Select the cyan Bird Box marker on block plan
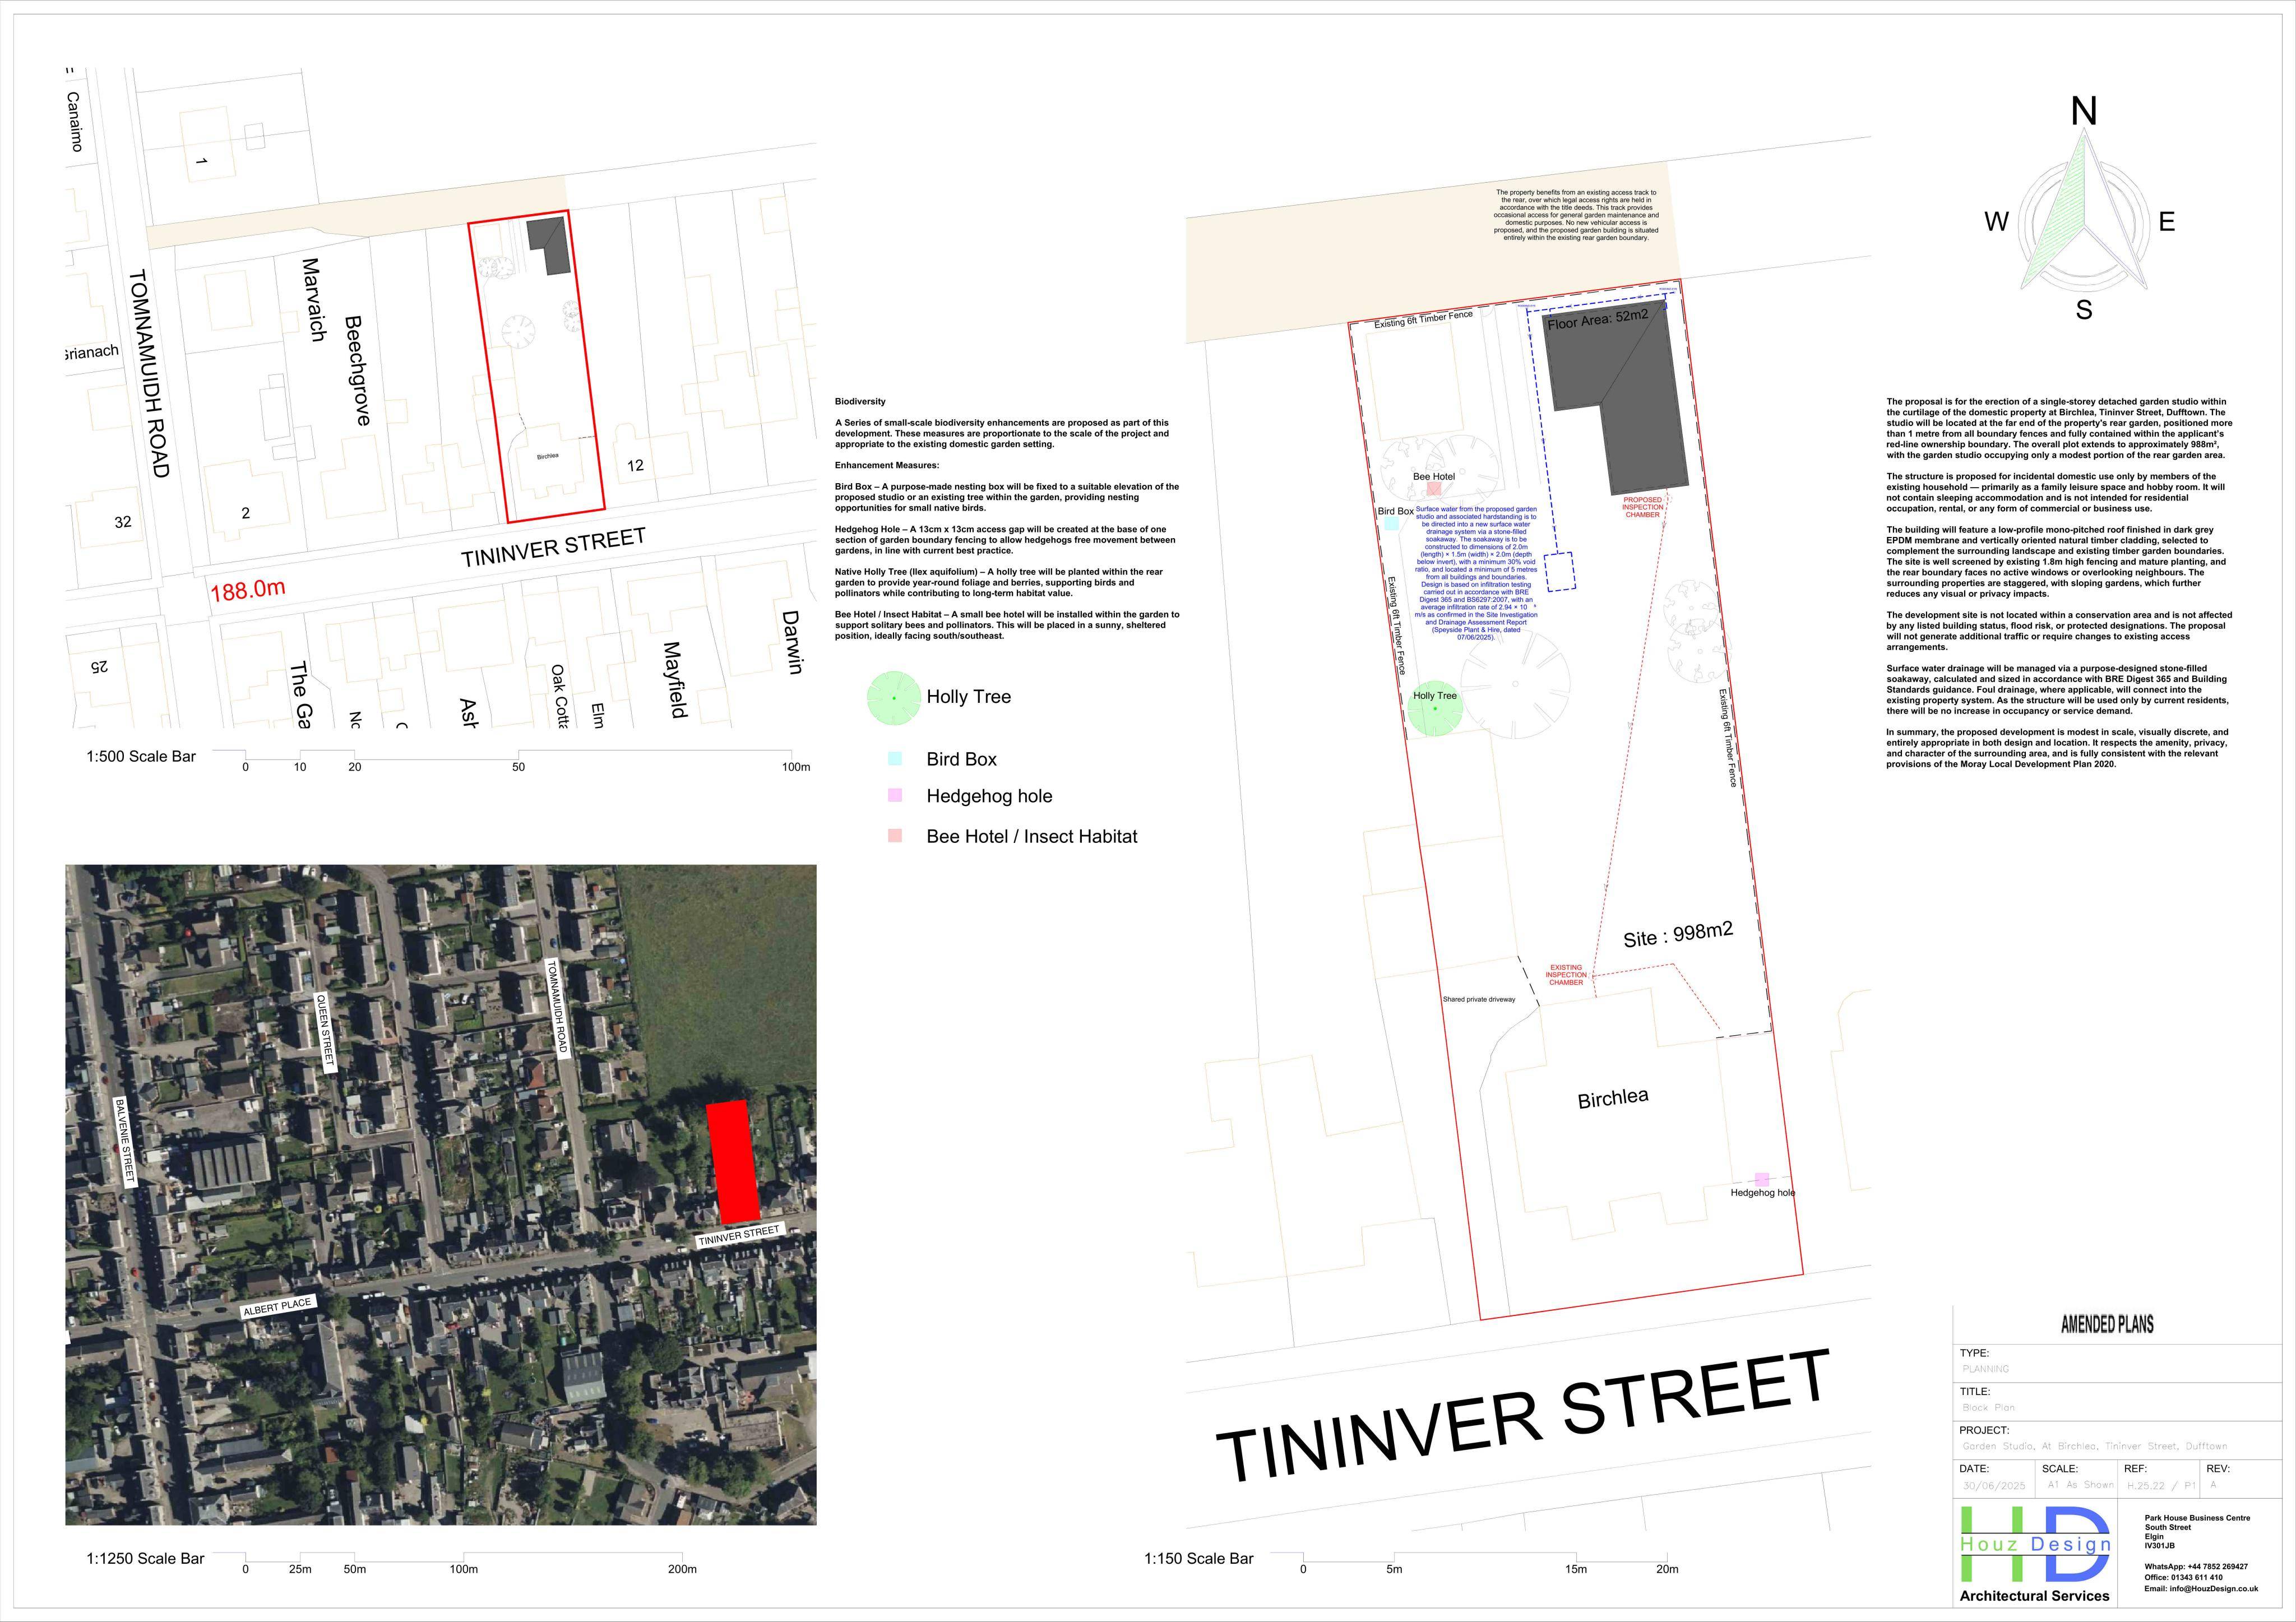The height and width of the screenshot is (1622, 2296). [1391, 523]
